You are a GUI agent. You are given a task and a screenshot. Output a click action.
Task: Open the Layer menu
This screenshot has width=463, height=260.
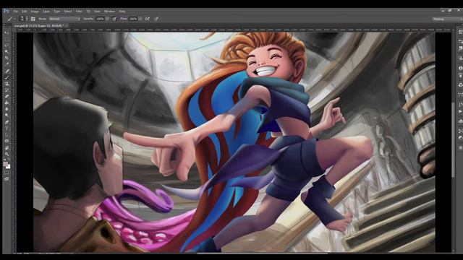(x=46, y=12)
